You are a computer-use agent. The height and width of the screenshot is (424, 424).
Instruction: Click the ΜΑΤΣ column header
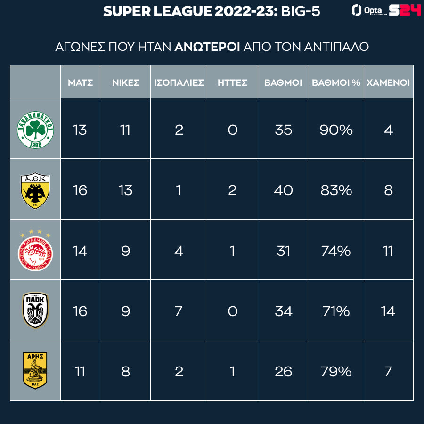click(80, 82)
